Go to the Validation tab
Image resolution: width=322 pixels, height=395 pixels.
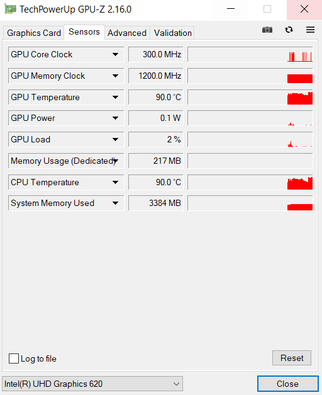pyautogui.click(x=172, y=33)
